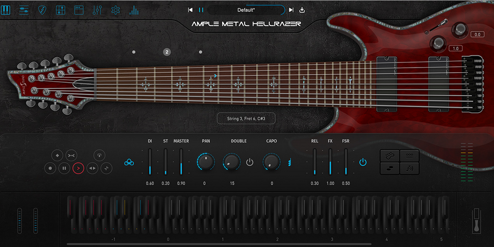Click the converging arrows articulation button
Screen dimensions: 494x247
coord(107,168)
